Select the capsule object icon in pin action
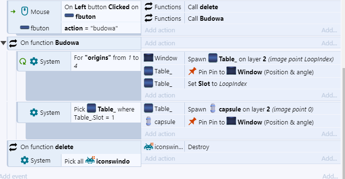Screen dimensions: 345x179 149,122
